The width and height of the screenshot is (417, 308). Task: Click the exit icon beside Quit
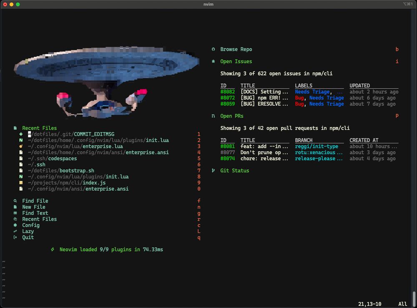click(15, 237)
